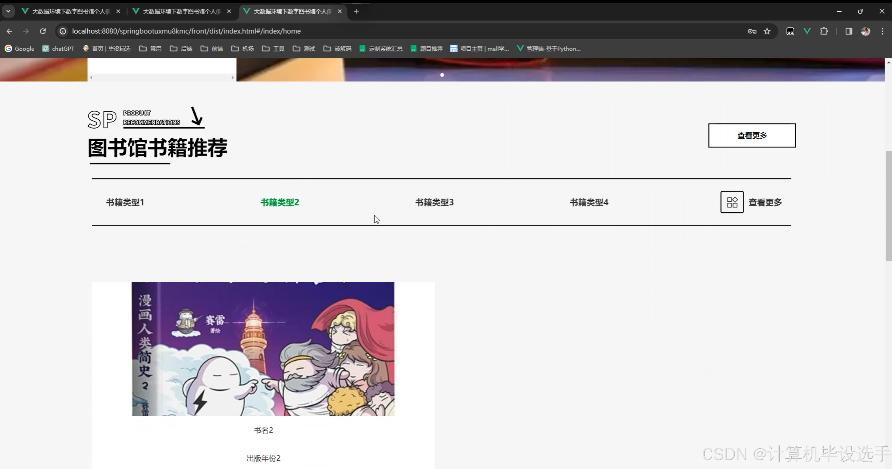Click the grid icon beside 查看更多

[732, 202]
